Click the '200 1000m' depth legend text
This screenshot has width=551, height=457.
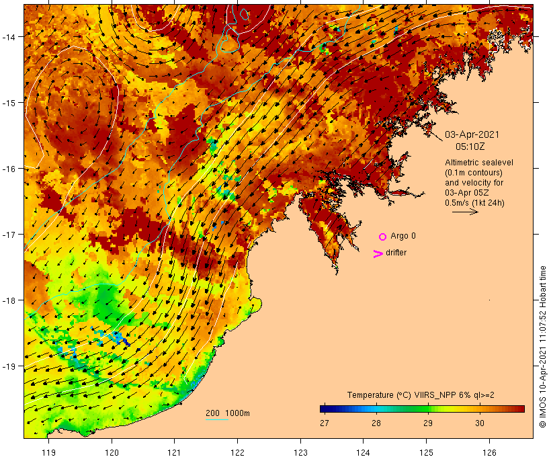228,413
